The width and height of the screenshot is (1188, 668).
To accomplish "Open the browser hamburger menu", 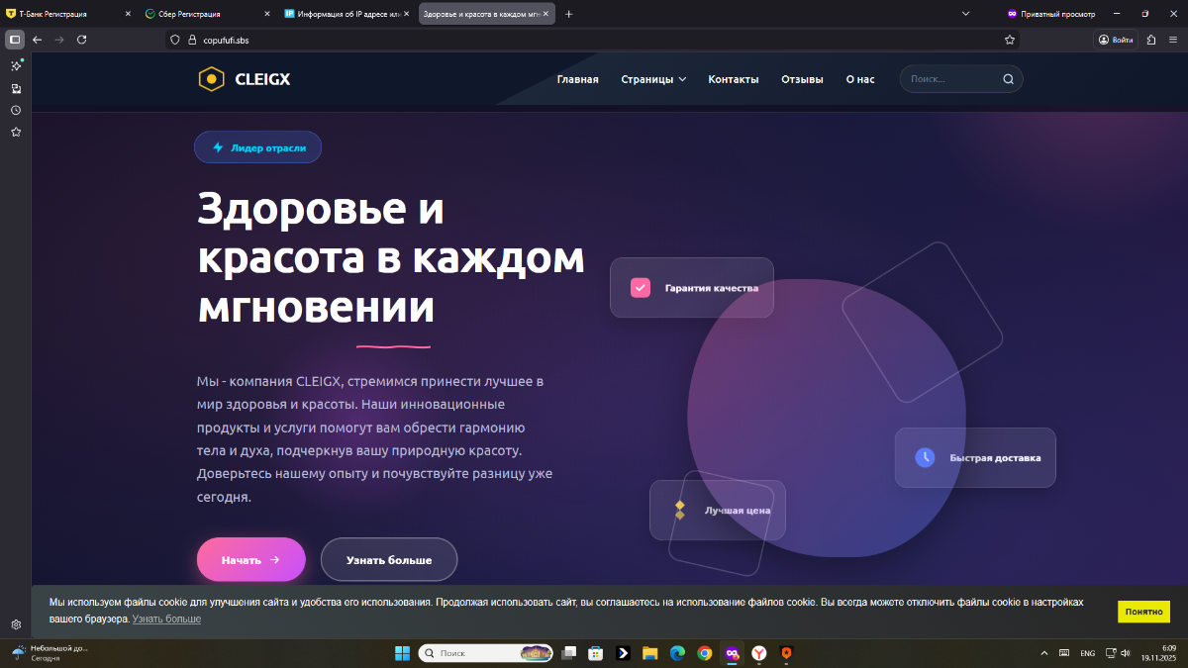I will 1173,40.
